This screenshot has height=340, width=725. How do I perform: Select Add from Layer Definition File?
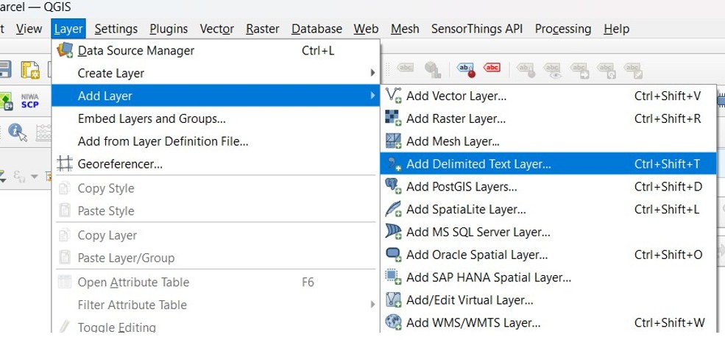[216, 141]
